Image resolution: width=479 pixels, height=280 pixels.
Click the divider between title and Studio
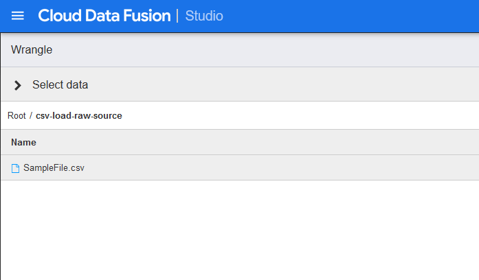[177, 16]
